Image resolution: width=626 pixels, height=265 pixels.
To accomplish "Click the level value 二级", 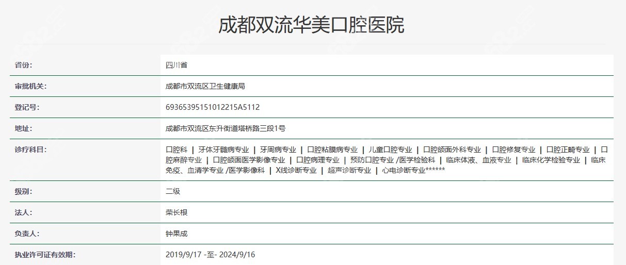I will (173, 191).
